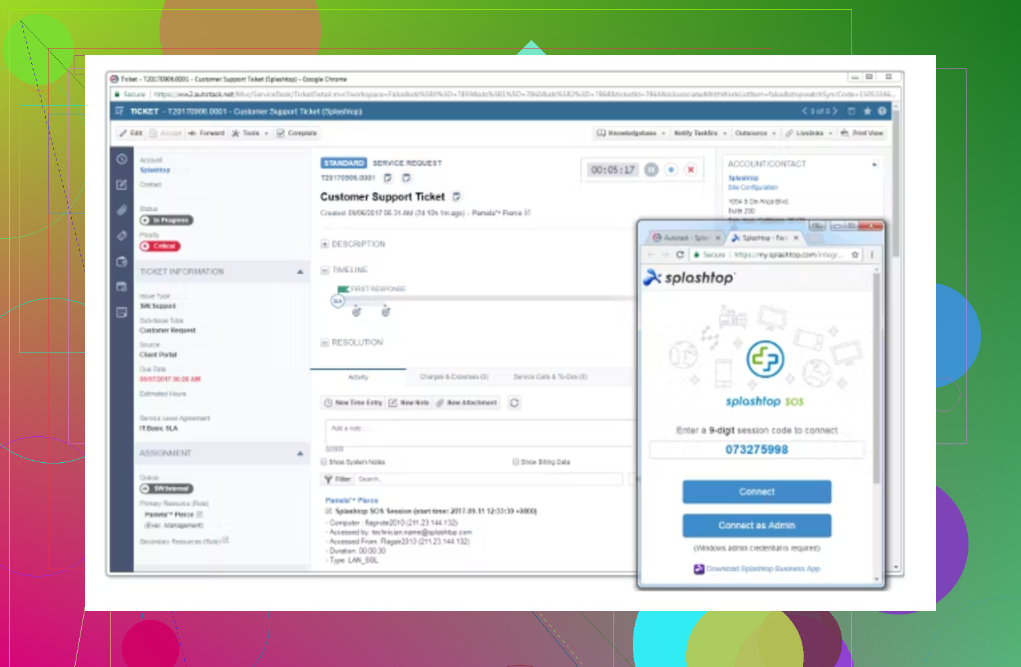Click Connect as Admin button

[757, 525]
